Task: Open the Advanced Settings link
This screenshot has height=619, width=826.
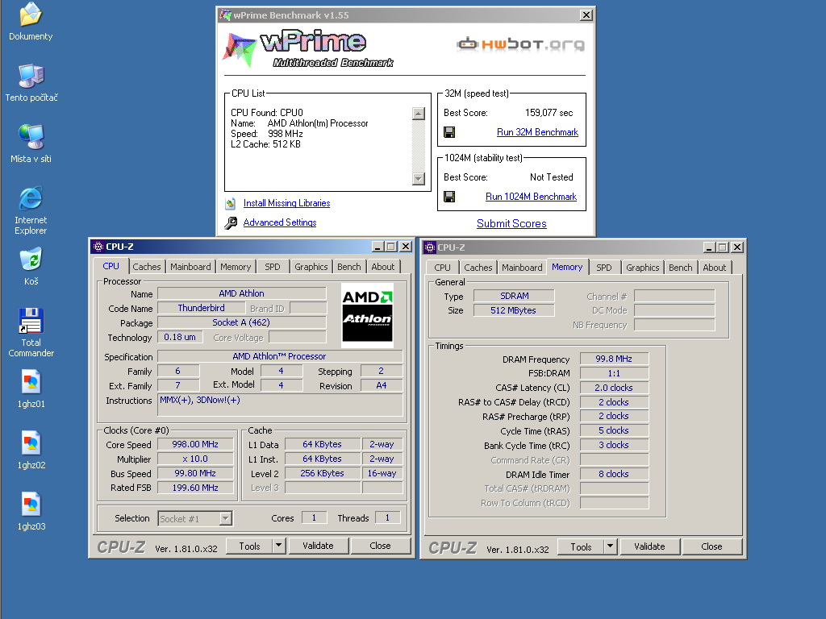Action: [280, 222]
